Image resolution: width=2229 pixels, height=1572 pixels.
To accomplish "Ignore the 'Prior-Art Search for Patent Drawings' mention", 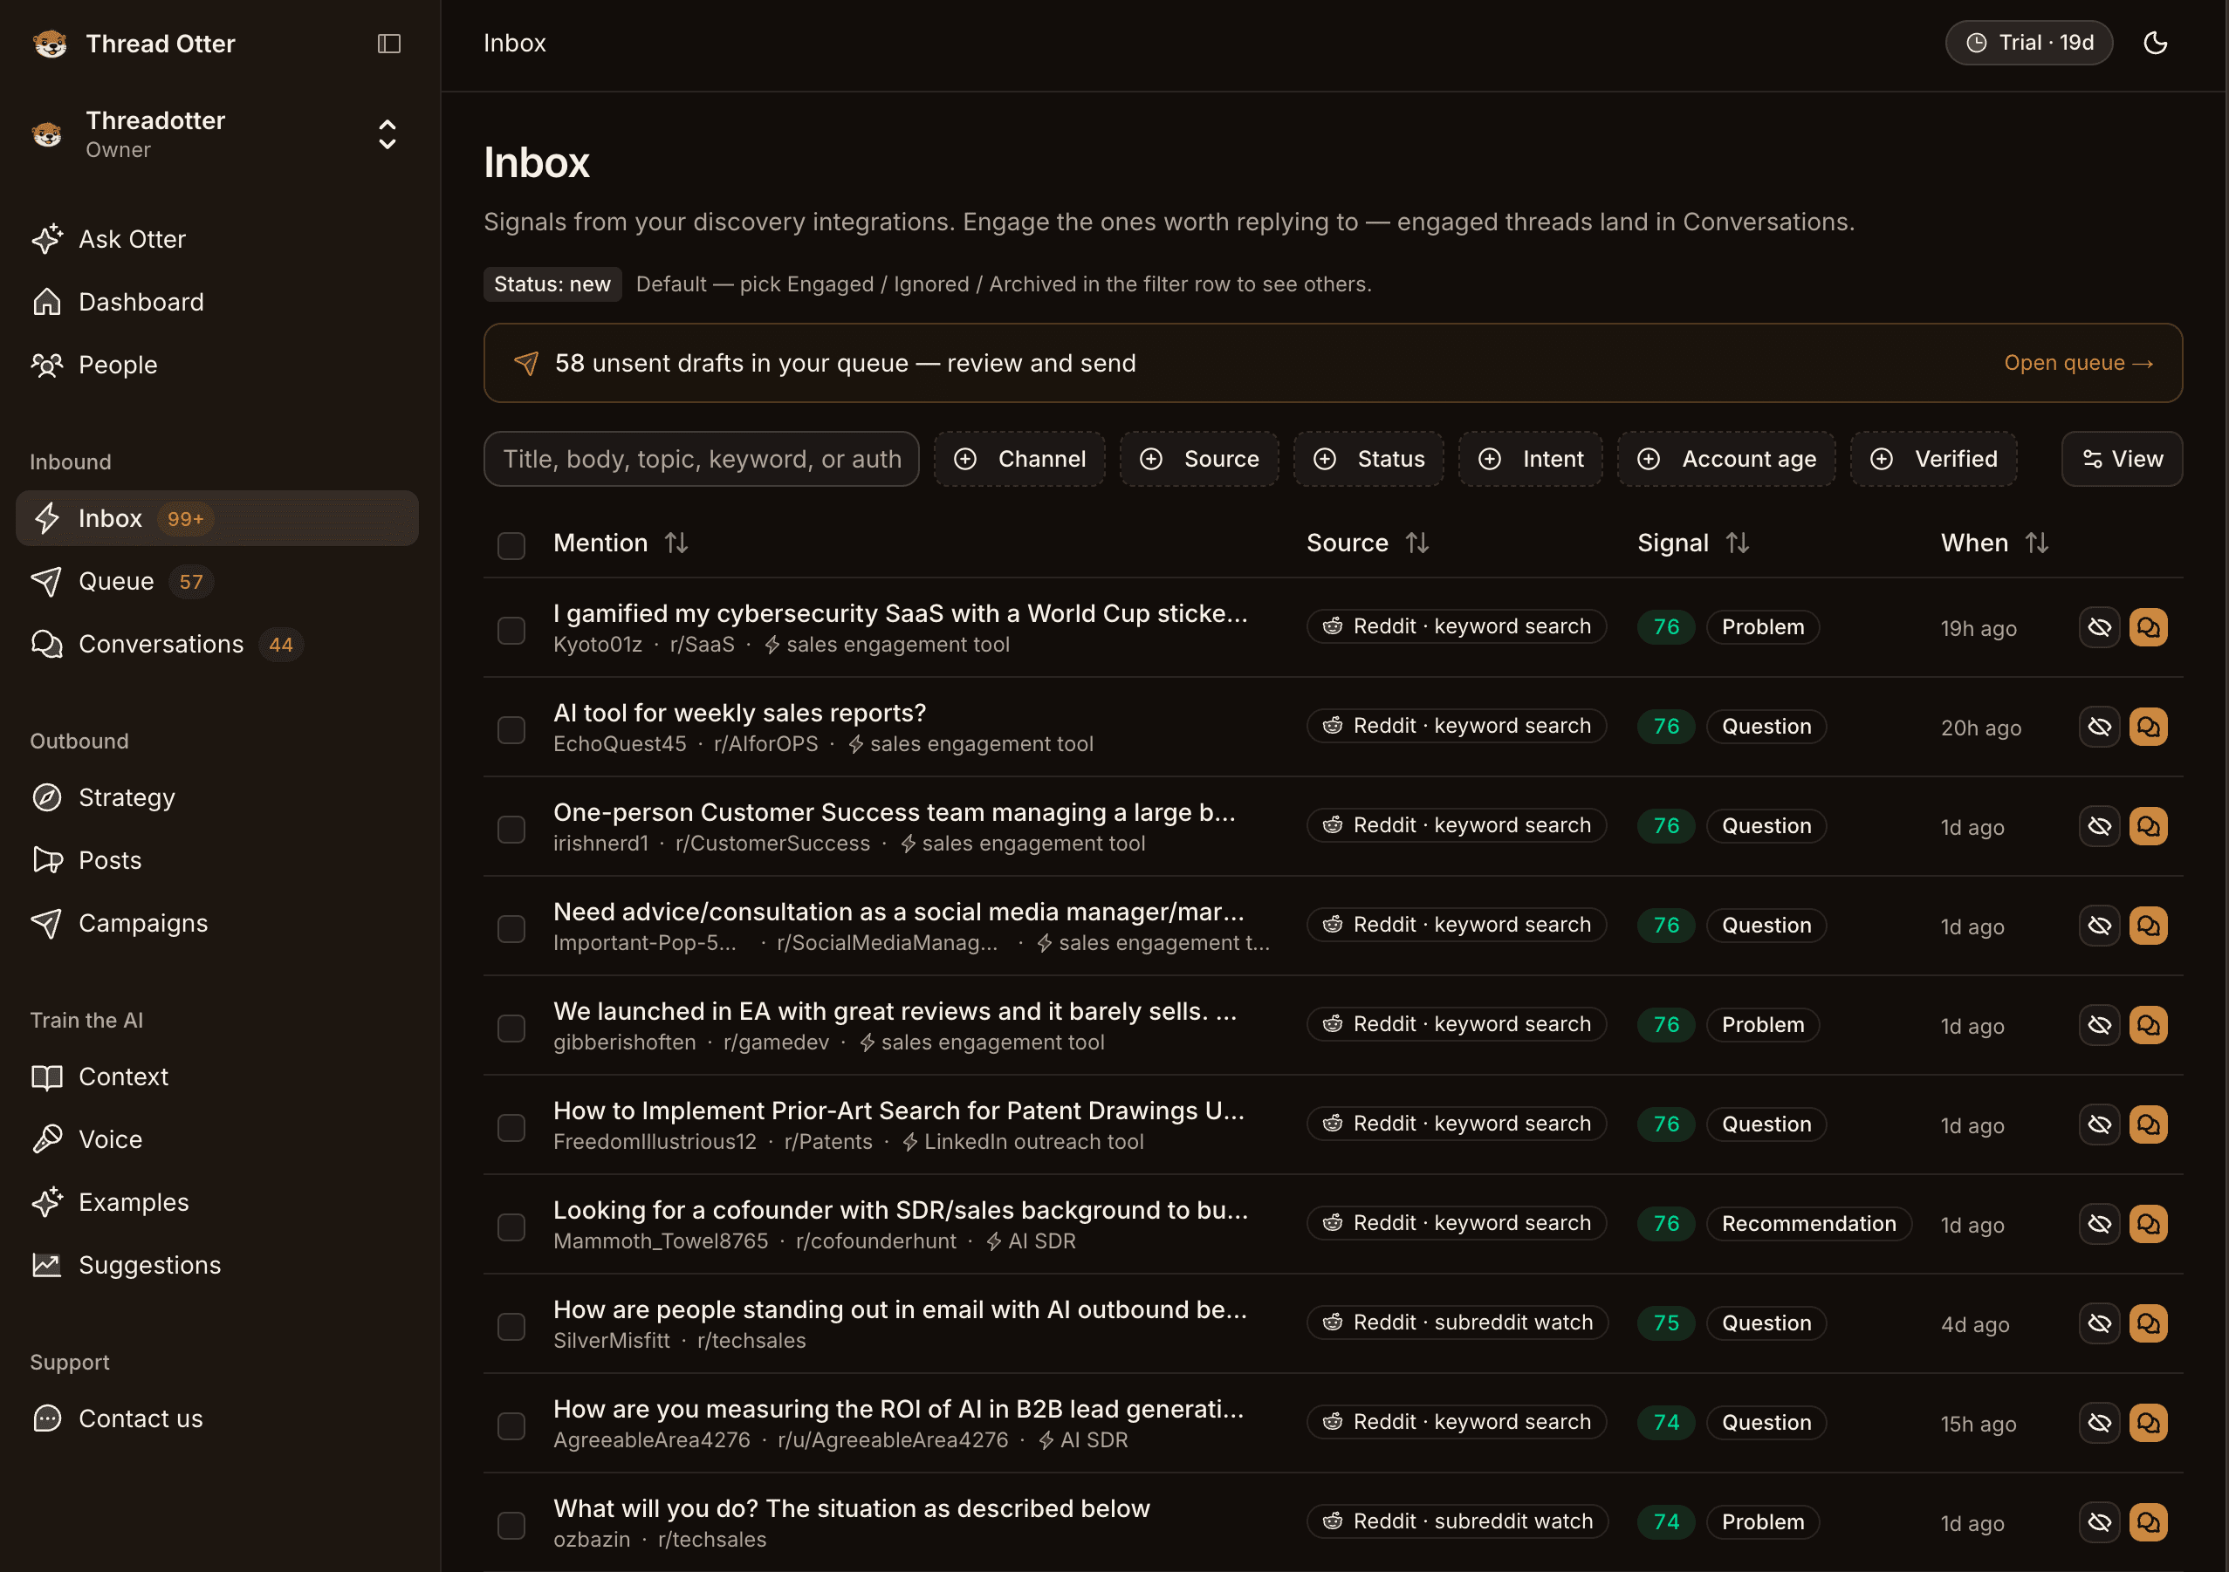I will (2099, 1124).
